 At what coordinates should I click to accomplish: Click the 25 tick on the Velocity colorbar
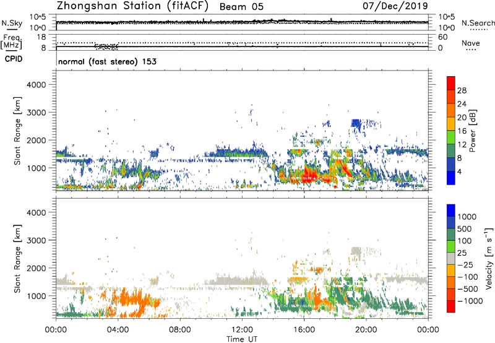click(462, 253)
